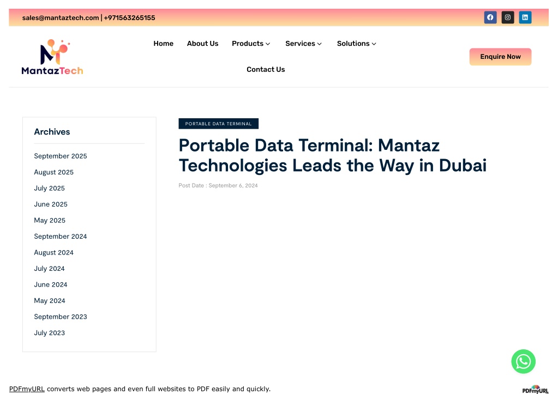This screenshot has height=394, width=558.
Task: Open the About Us menu item
Action: [202, 44]
